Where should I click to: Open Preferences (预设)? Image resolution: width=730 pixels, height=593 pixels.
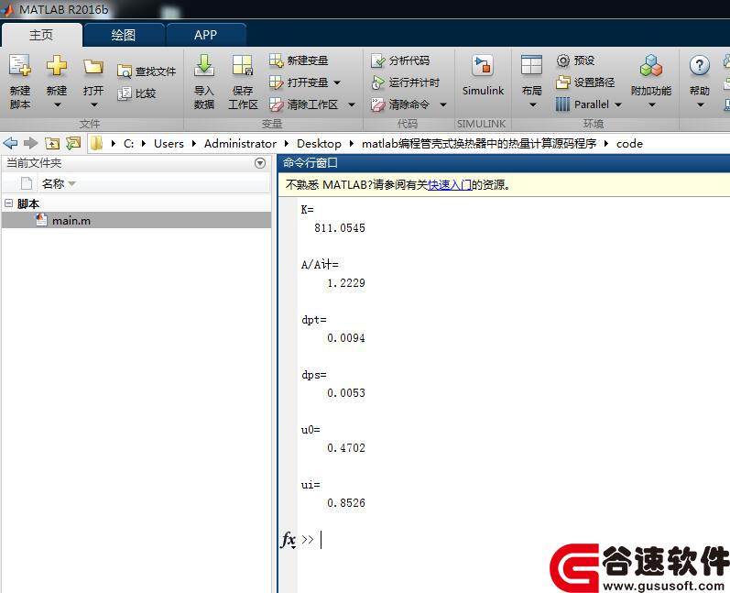tap(575, 60)
